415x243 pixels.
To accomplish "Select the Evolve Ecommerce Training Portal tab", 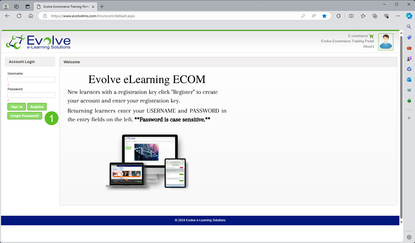I will (x=64, y=6).
